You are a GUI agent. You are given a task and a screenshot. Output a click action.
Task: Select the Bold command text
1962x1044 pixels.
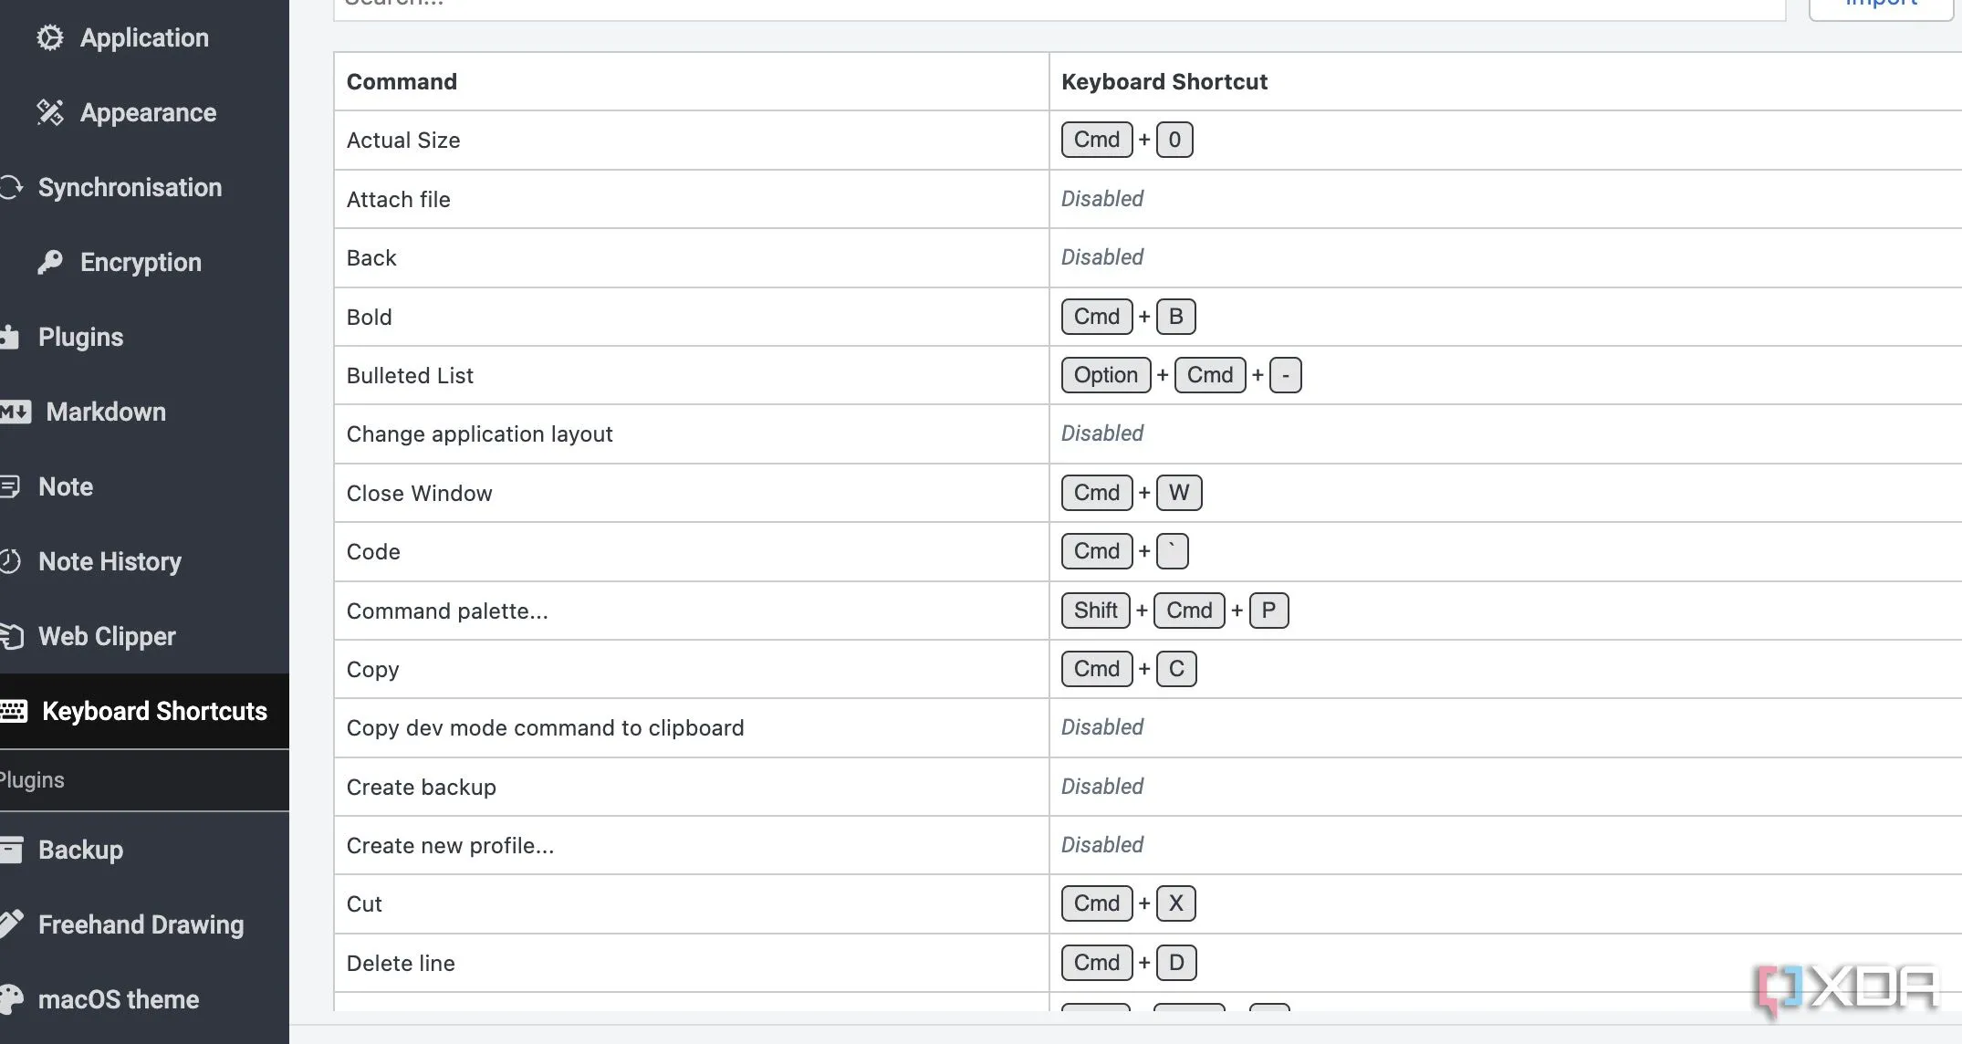click(x=370, y=317)
